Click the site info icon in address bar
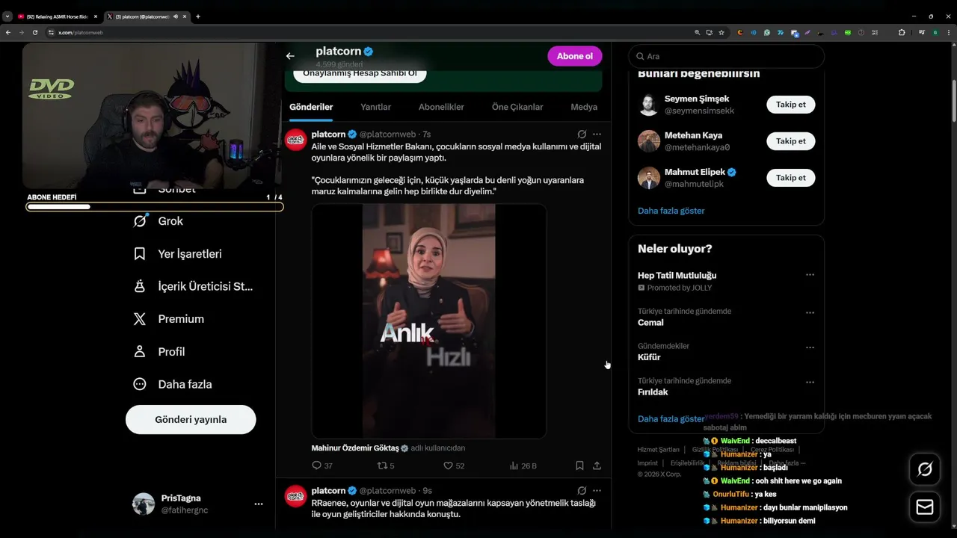This screenshot has width=957, height=538. pyautogui.click(x=52, y=32)
